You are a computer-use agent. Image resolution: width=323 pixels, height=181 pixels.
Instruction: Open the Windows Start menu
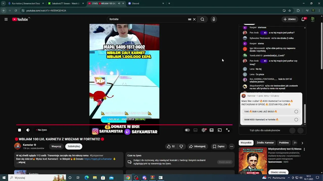[x=4, y=178]
